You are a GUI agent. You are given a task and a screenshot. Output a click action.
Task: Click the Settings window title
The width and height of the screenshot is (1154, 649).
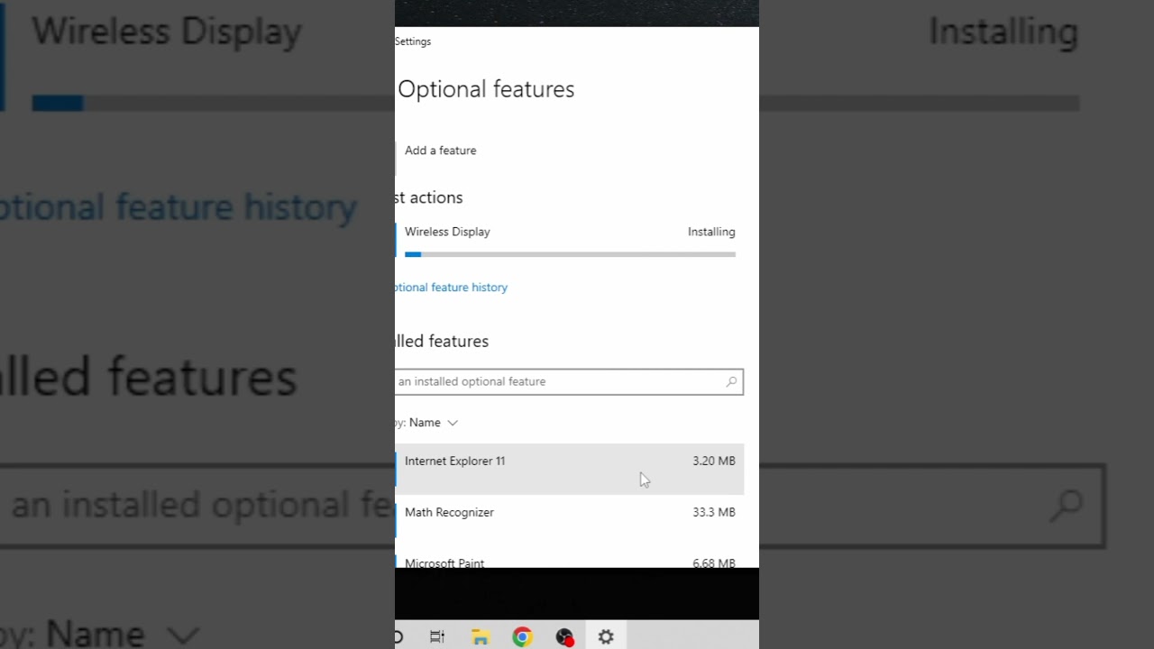[x=413, y=41]
